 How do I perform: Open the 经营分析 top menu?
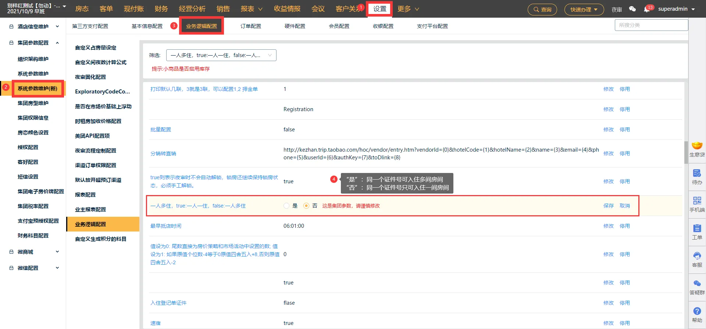[192, 9]
